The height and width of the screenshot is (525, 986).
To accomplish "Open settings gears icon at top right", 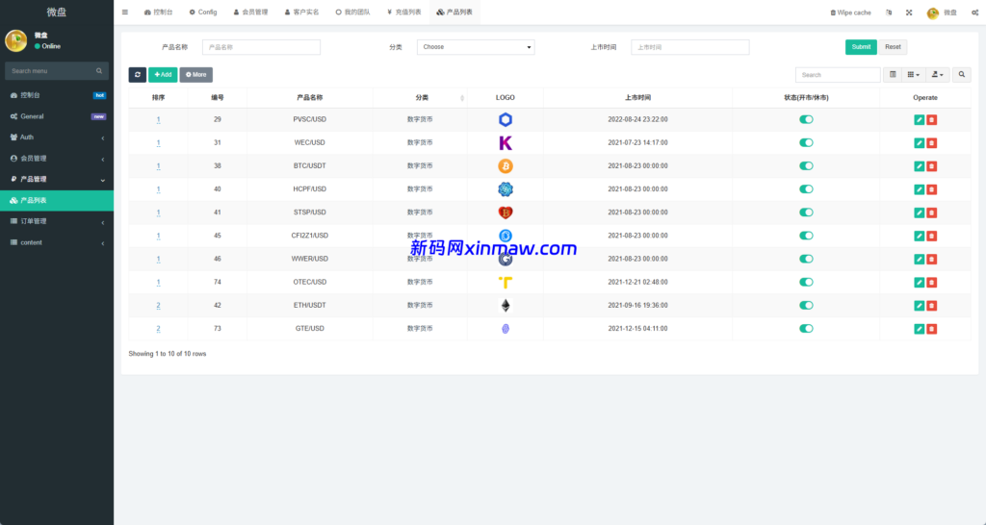I will 974,12.
